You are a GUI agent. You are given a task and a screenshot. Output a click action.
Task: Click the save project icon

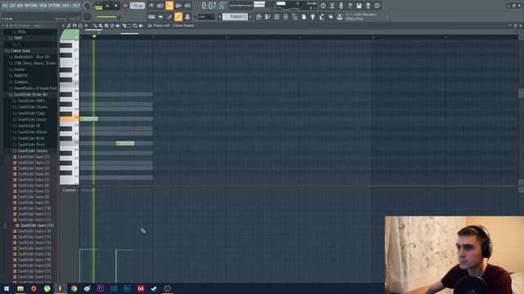coord(359,6)
